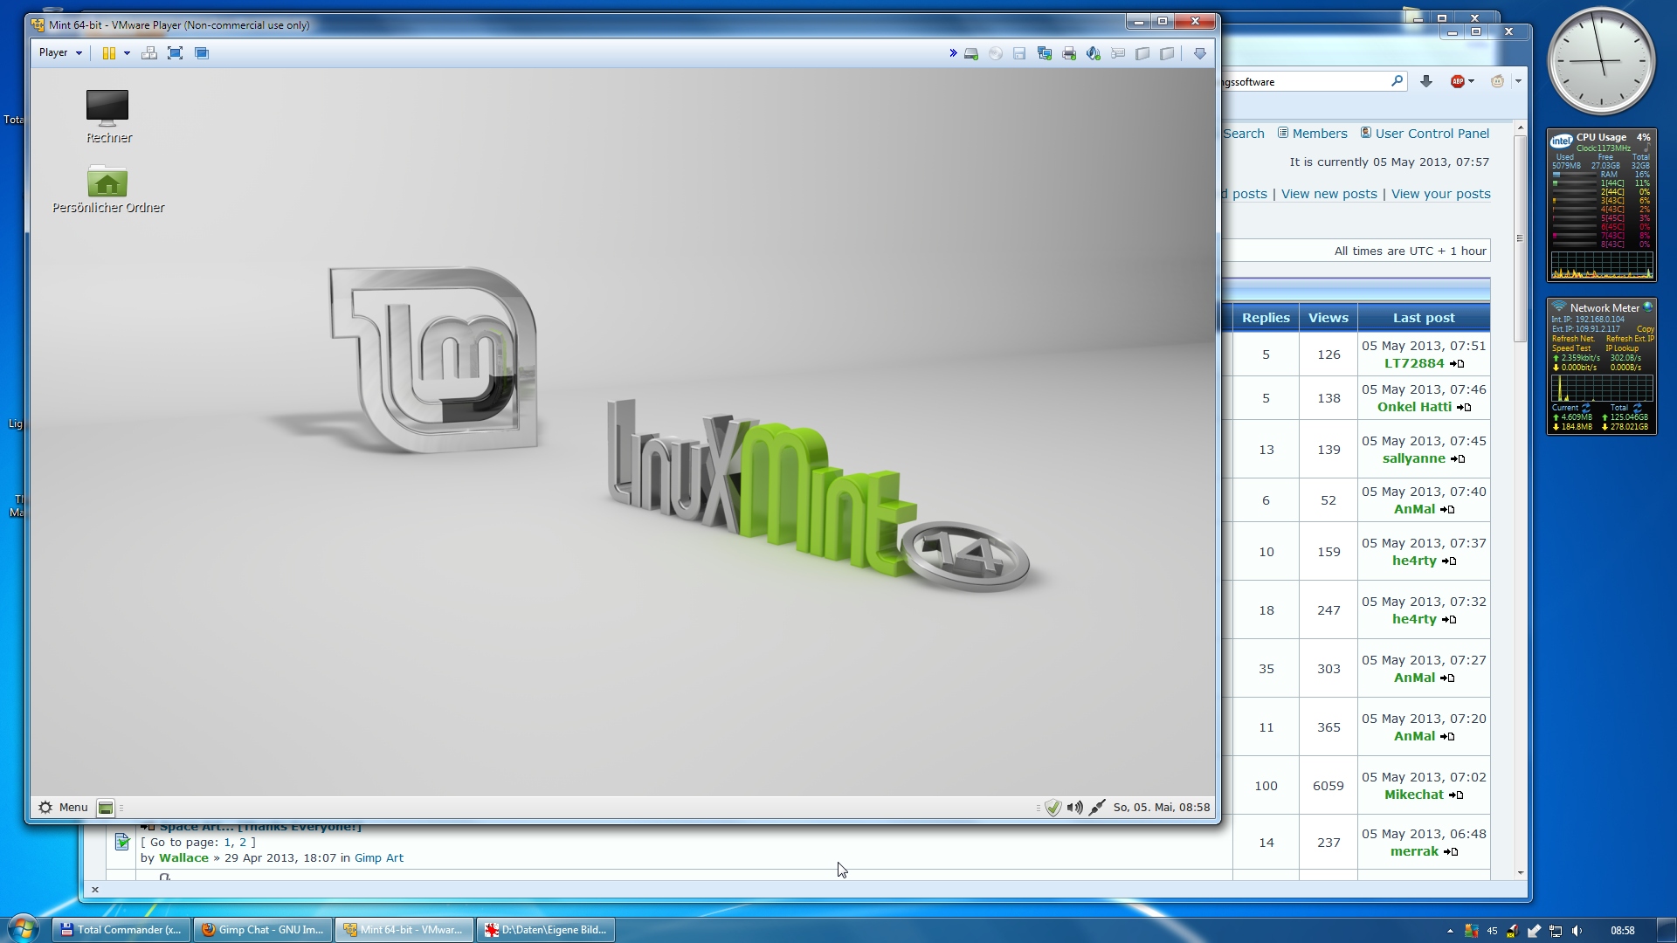This screenshot has height=943, width=1677.
Task: Click Copy in the Network Meter gadget
Action: coord(1646,329)
